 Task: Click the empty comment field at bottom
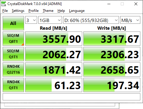click(71, 97)
